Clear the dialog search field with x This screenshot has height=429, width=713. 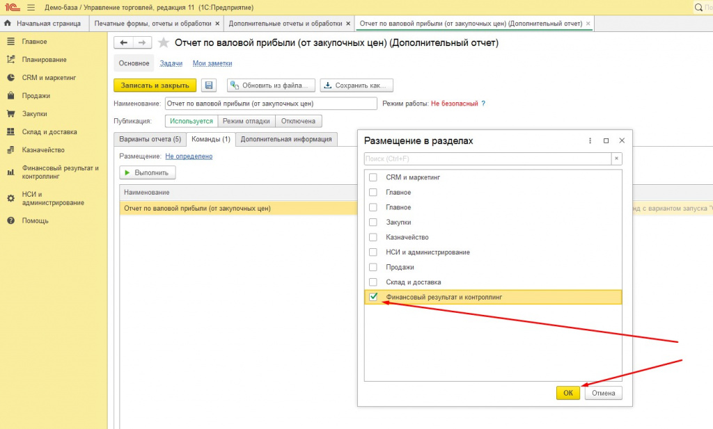pos(617,159)
